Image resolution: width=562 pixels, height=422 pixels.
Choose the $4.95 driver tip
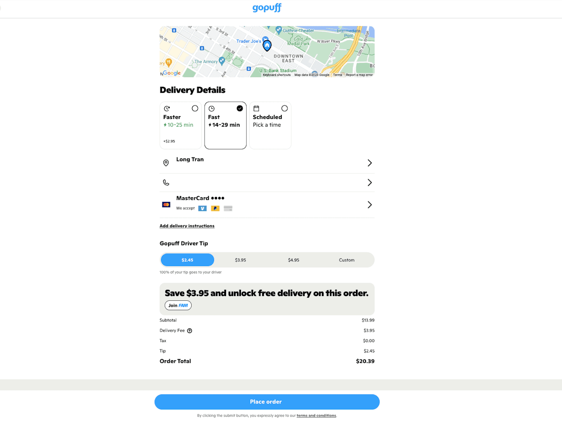pyautogui.click(x=294, y=260)
